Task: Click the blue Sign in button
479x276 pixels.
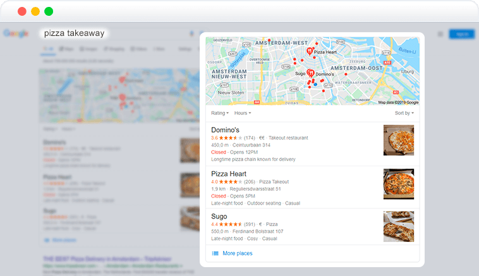Action: [462, 34]
